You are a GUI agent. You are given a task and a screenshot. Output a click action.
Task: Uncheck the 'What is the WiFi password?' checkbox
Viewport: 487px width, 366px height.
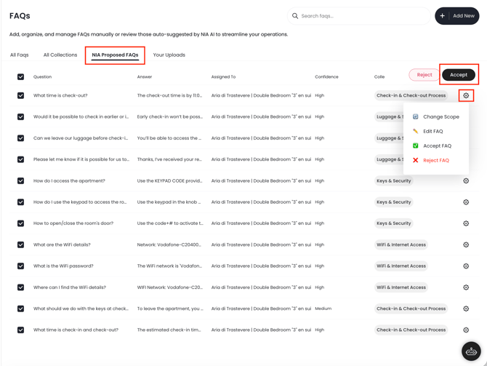point(20,266)
